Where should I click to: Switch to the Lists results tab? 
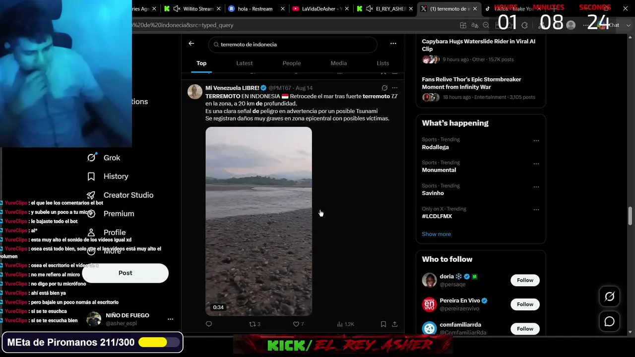383,63
